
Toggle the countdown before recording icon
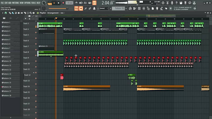click(x=85, y=3)
